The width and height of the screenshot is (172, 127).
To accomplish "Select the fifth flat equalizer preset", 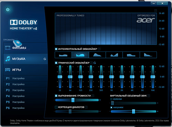I will [131, 55].
